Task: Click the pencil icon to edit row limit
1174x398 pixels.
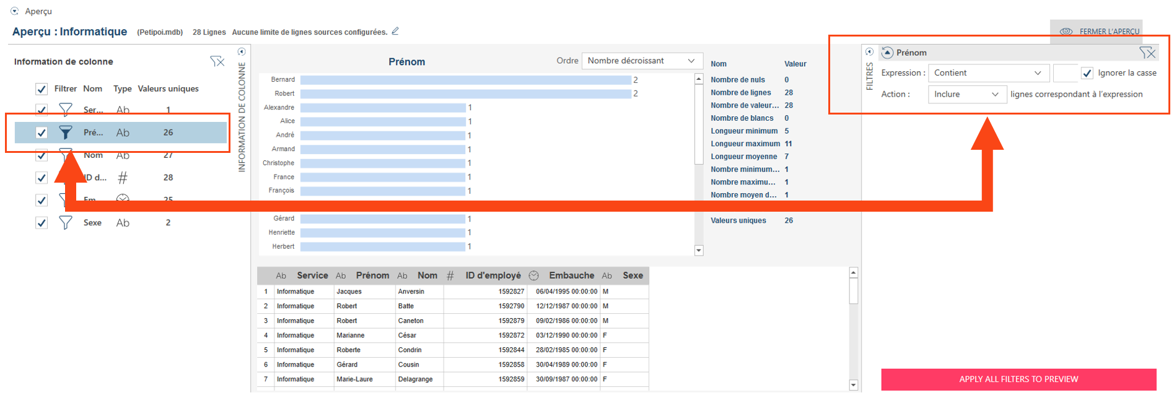Action: 395,31
